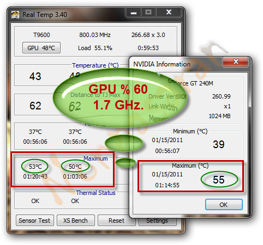
Task: Click the Thermal Status heading
Action: coord(95,193)
